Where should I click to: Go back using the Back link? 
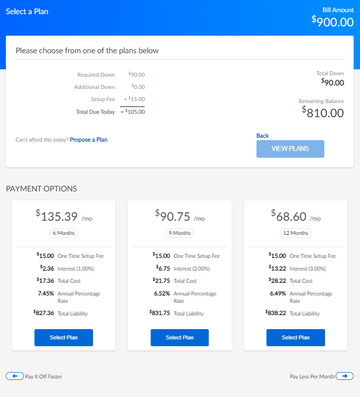[262, 136]
